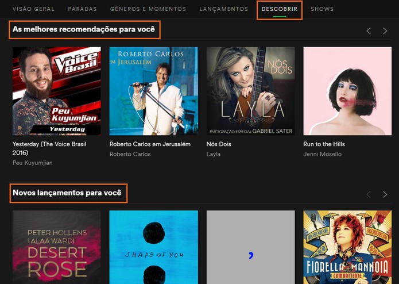This screenshot has width=399, height=284.
Task: Open the Nós Dois Layla album cover
Action: (250, 91)
